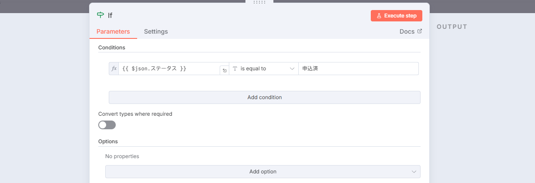Open the expression editor icon beside the ステータス field
The image size is (535, 183).
[x=224, y=70]
